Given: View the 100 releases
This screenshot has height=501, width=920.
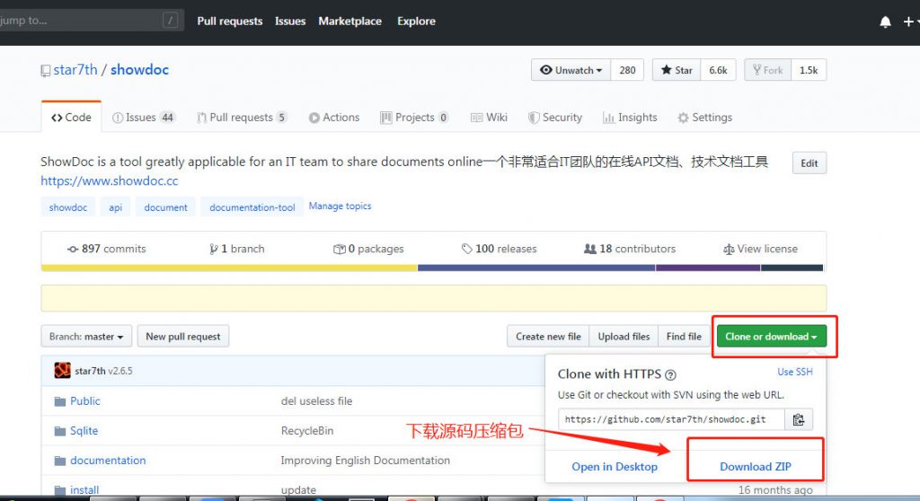Looking at the screenshot, I should (x=499, y=249).
